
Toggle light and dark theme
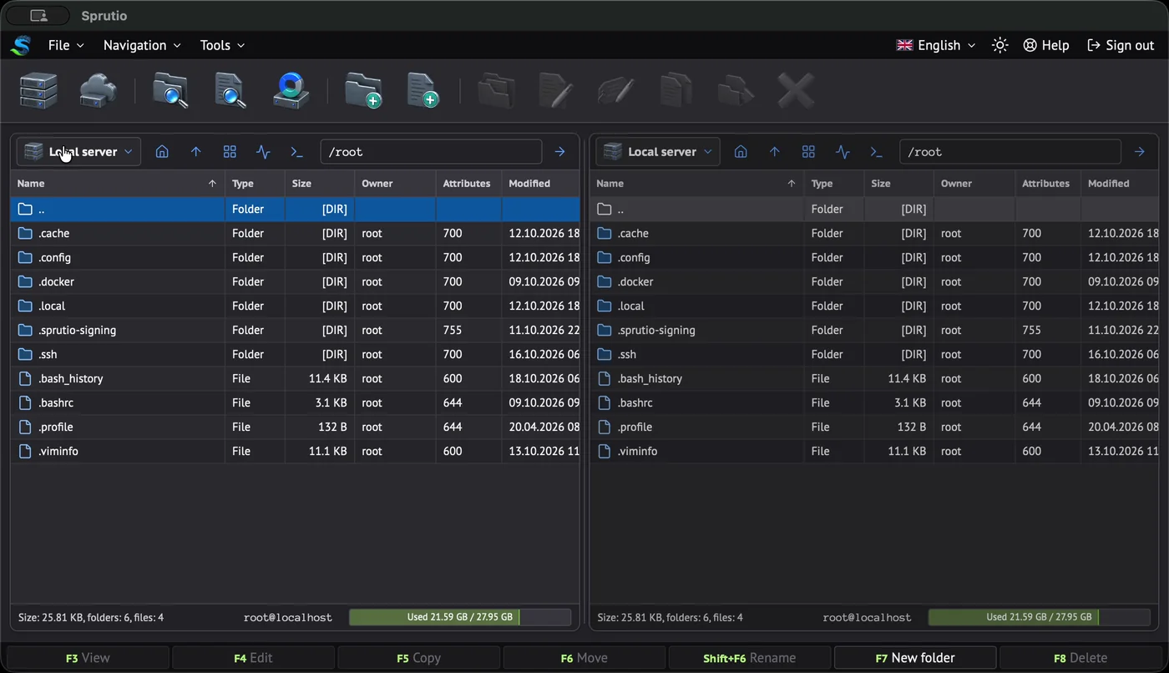pos(999,45)
